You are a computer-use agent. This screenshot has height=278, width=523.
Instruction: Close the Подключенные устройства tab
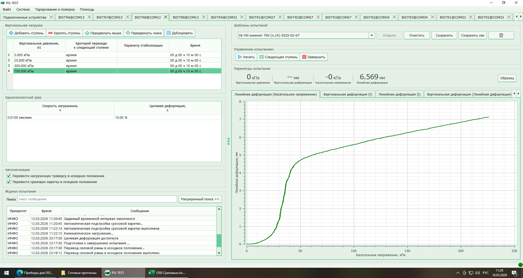[x=51, y=17]
